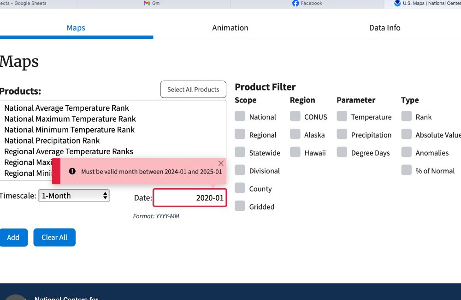461x300 pixels.
Task: Toggle the Gridded scope checkbox
Action: [x=240, y=206]
